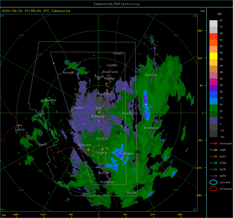Click the 54 dBZ yellow color swatch
Image resolution: width=233 pixels, height=218 pixels.
pos(213,56)
